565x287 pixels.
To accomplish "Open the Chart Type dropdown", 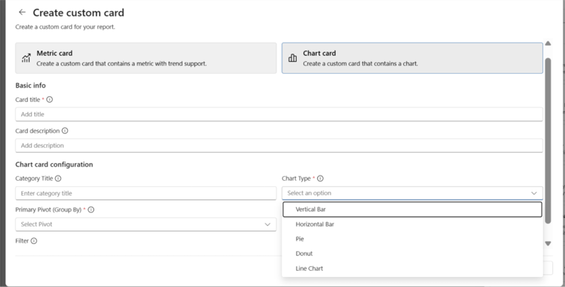I will (412, 193).
